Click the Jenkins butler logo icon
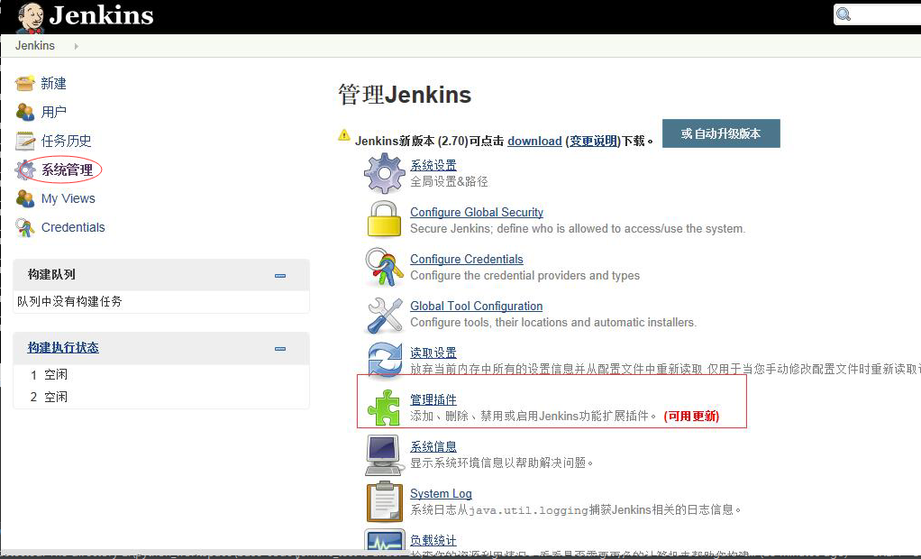Screen dimensions: 921x559 coord(30,18)
